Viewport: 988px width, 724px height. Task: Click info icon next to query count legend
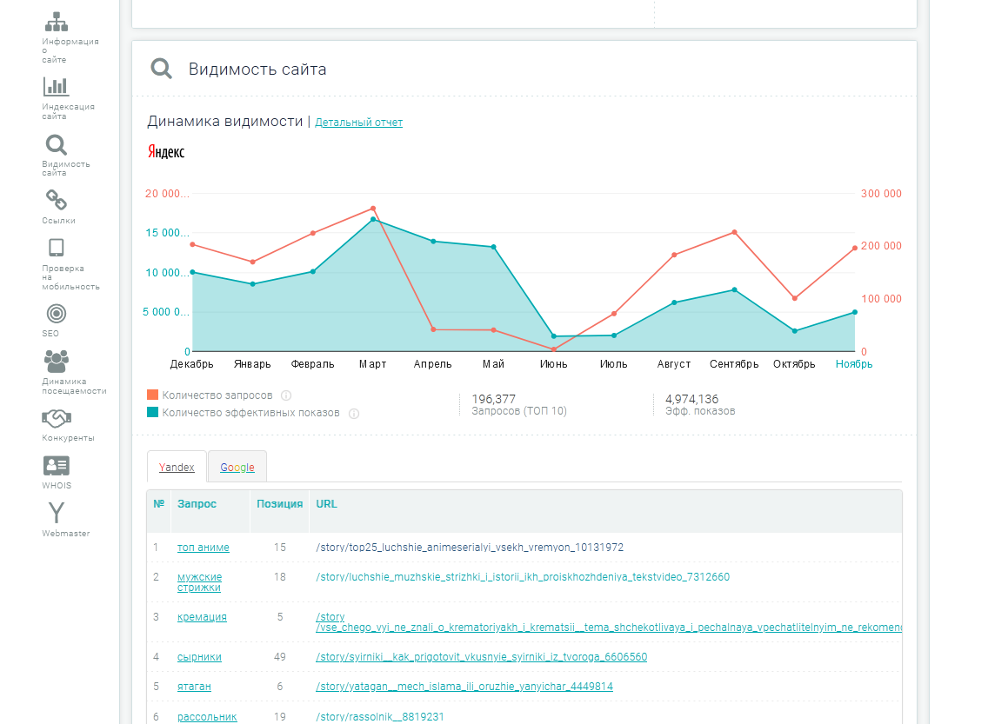tap(286, 395)
